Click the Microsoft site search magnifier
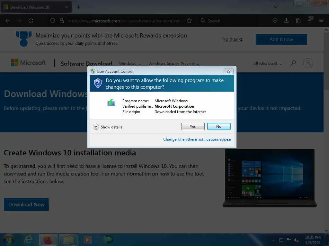Viewport: 329px width, 246px height. pyautogui.click(x=293, y=63)
